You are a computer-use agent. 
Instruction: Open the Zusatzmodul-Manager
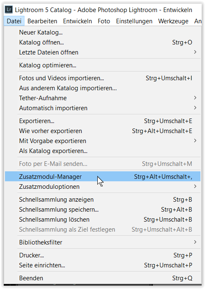tap(103, 177)
